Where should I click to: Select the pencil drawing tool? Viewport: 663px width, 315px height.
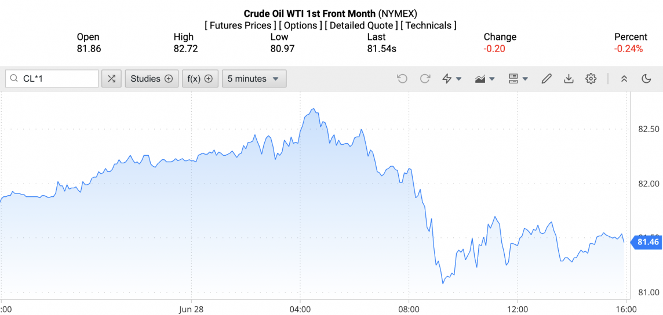[546, 79]
